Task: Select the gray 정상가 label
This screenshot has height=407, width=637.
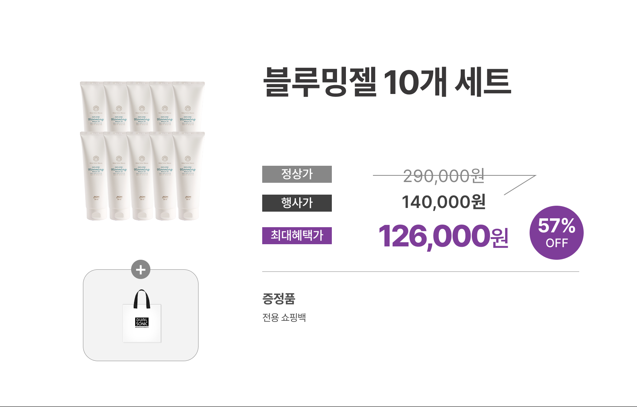Action: (297, 174)
